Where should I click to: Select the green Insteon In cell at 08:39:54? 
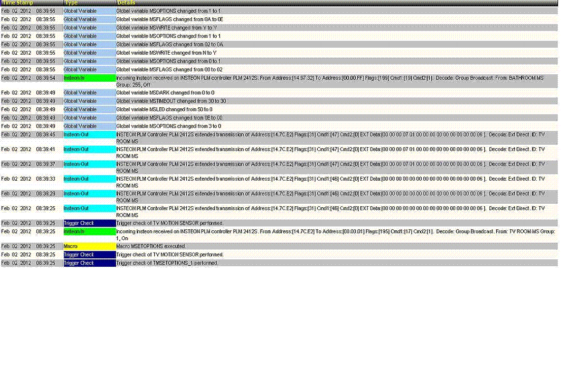89,78
